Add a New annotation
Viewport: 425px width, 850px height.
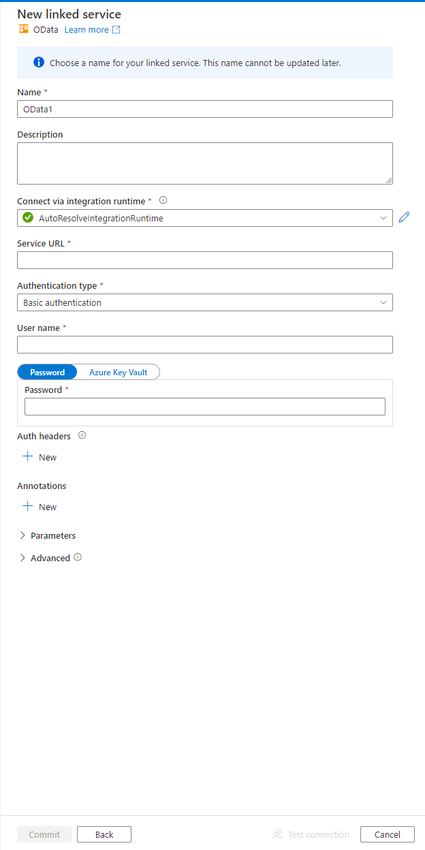(x=40, y=507)
